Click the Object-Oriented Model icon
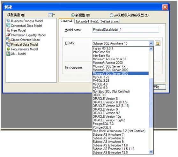Screen dimensions: 178x157 pyautogui.click(x=8, y=40)
